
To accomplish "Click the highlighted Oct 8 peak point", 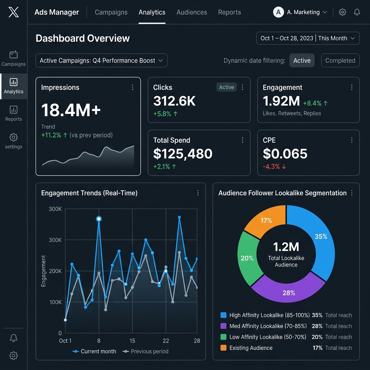I will click(x=99, y=219).
